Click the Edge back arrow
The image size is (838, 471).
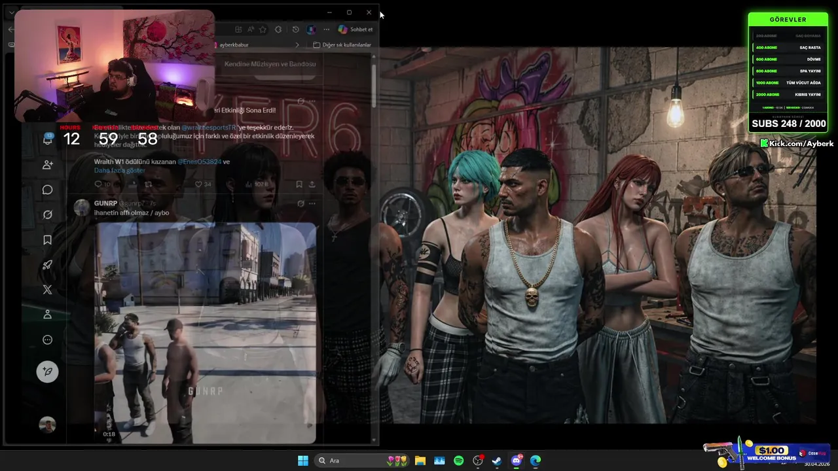(10, 29)
